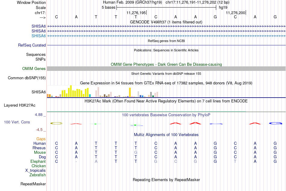
Task: Click the 4.88 upper PhyloP axis value
Action: pyautogui.click(x=39, y=115)
